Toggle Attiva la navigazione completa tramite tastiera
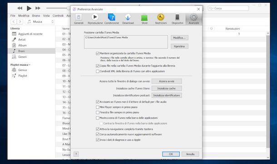The image size is (277, 164). point(98,129)
